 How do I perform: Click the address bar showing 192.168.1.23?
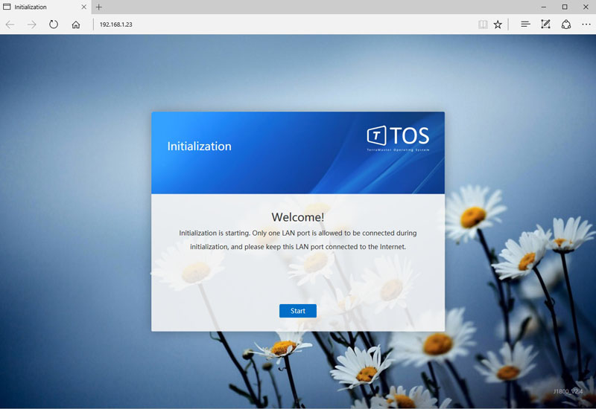285,25
